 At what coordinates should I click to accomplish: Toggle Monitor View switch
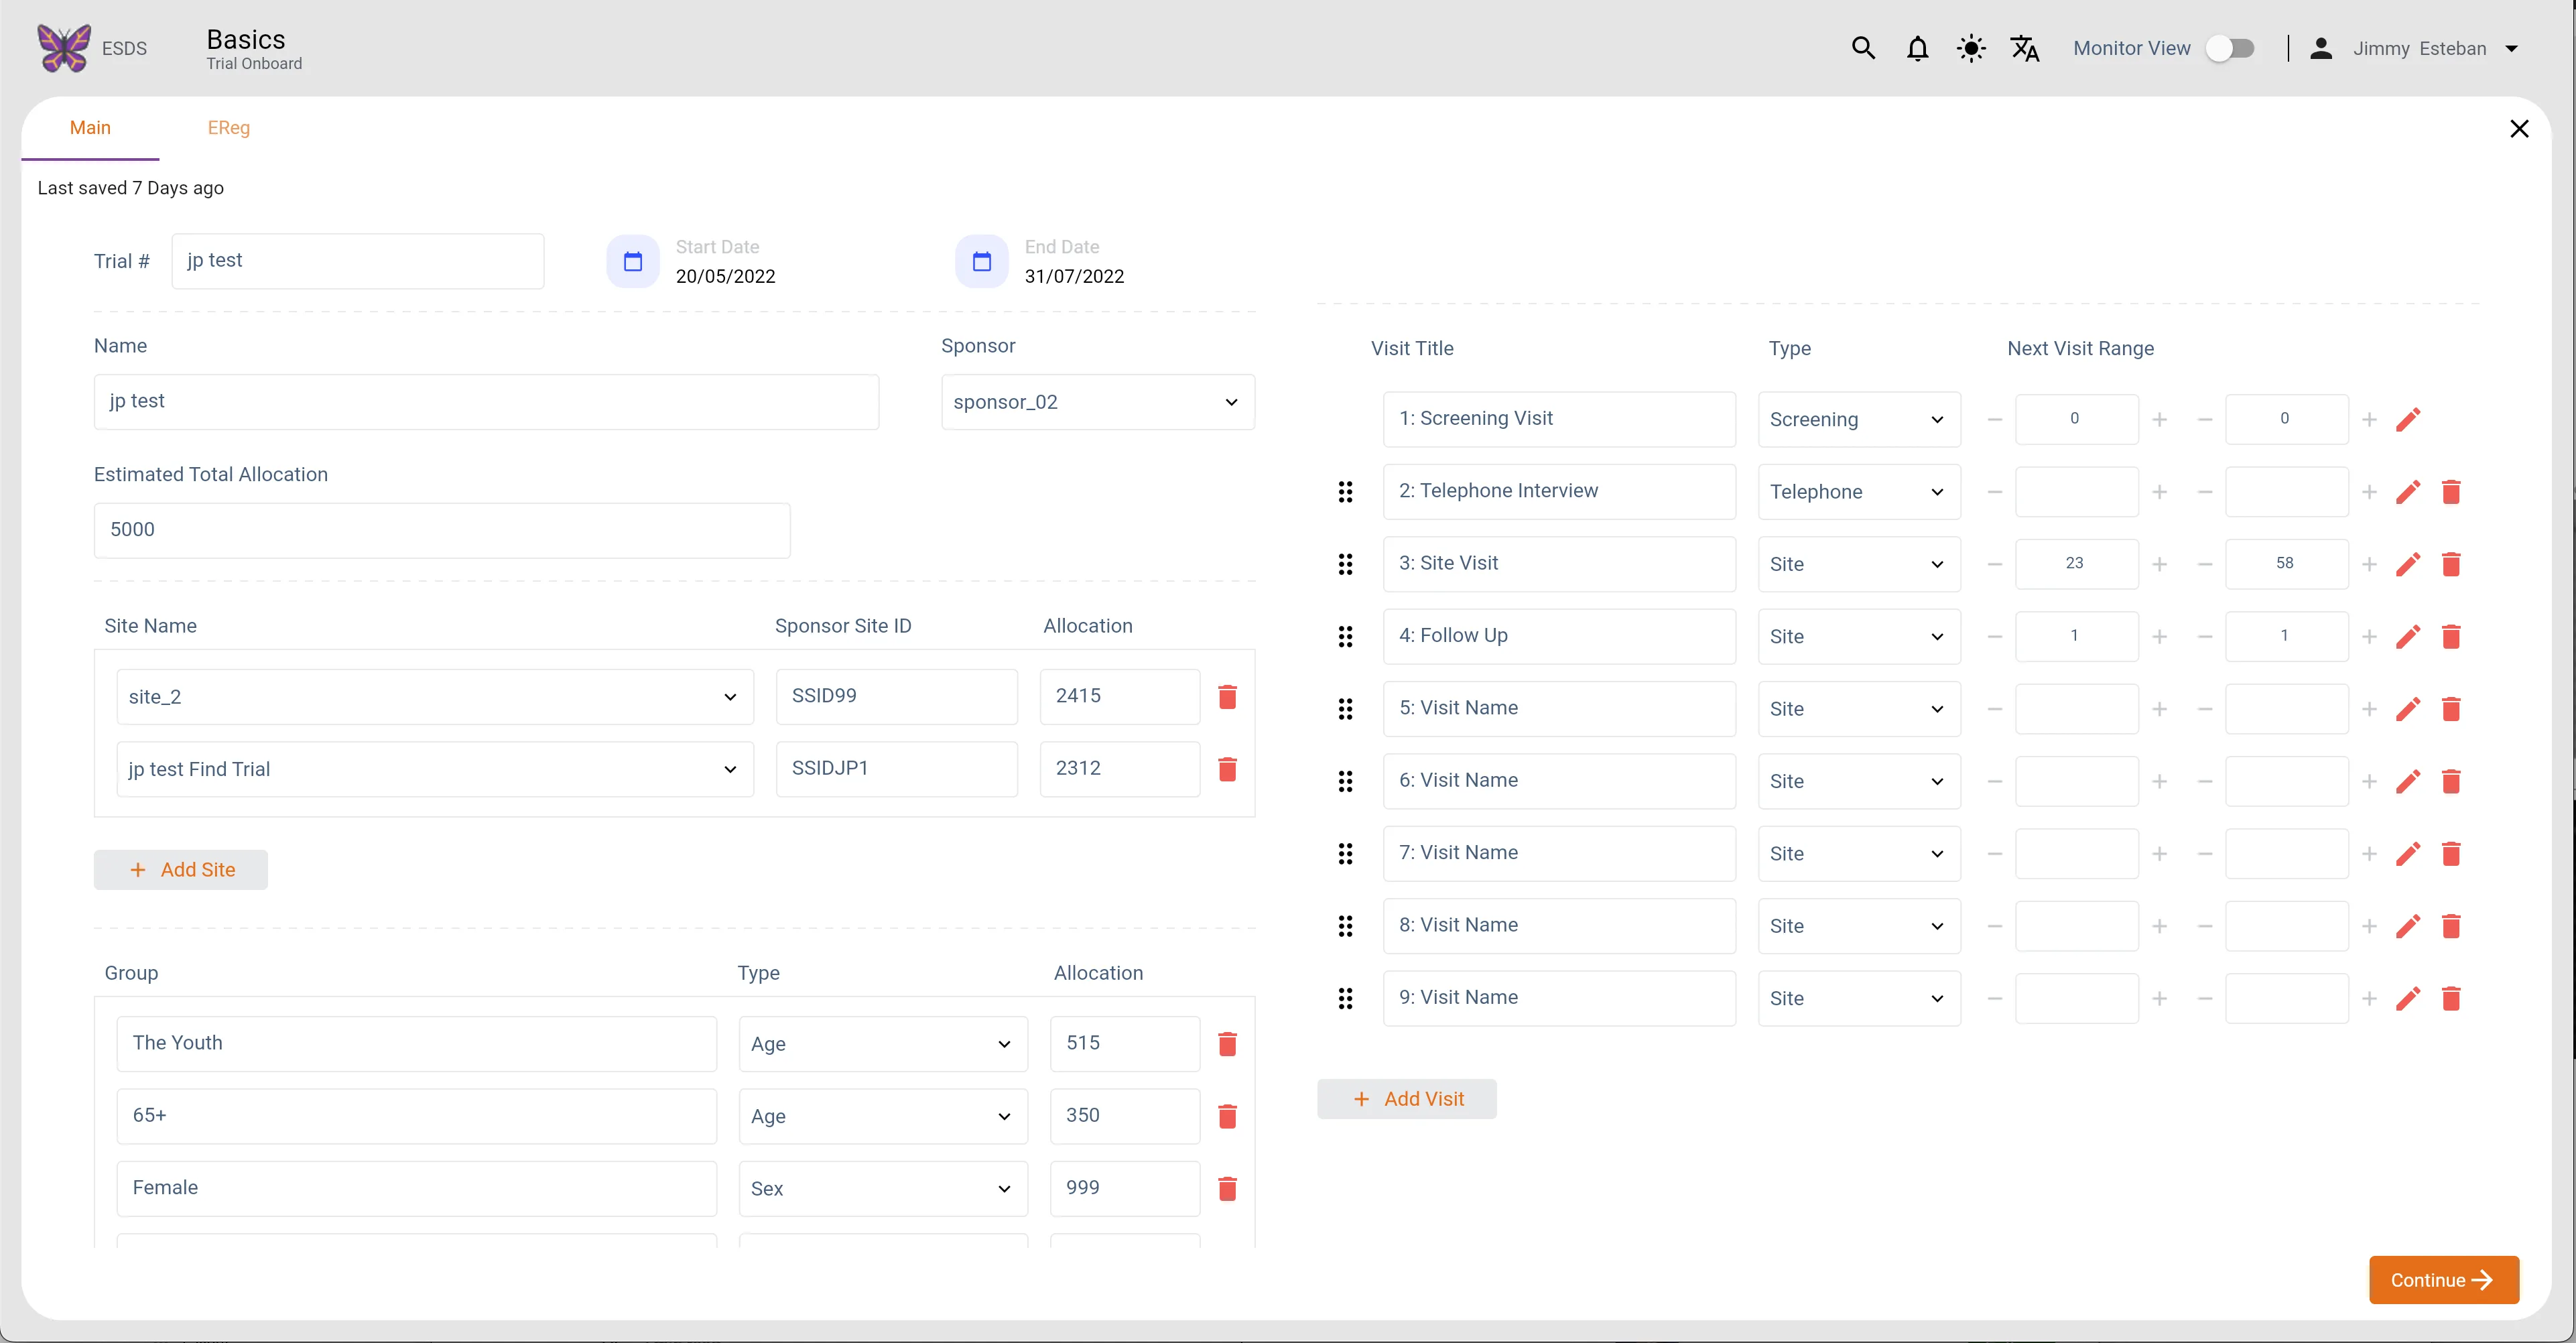(2230, 48)
